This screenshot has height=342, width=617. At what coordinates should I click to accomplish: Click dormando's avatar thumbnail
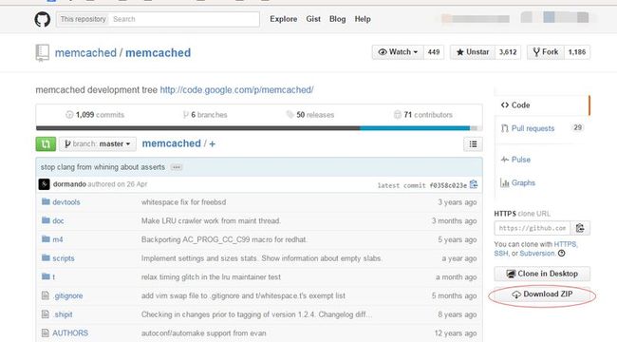click(x=44, y=184)
